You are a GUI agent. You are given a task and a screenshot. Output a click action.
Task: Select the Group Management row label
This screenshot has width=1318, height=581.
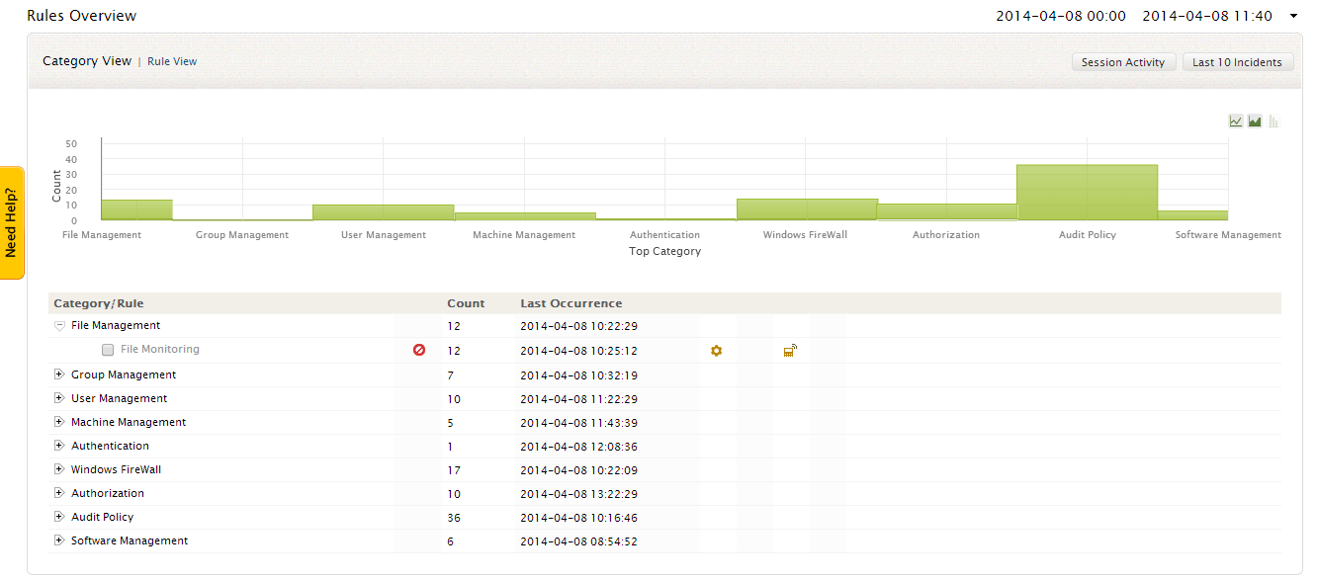(x=124, y=374)
